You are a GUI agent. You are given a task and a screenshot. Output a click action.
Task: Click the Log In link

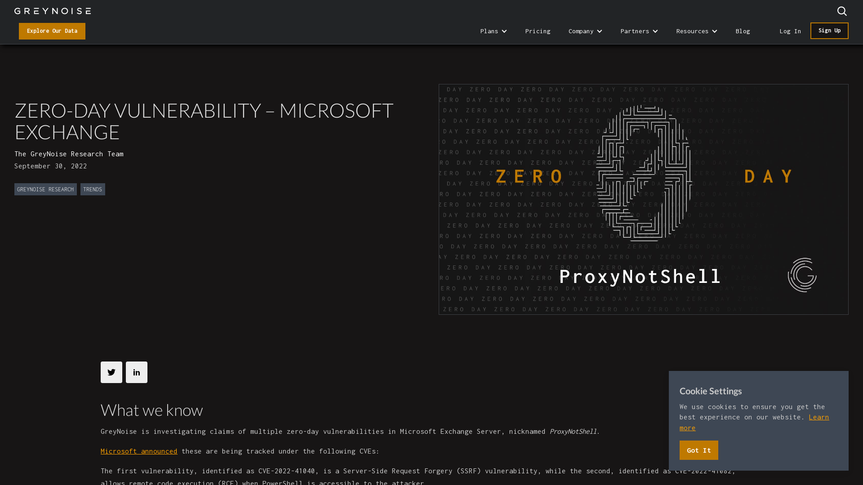pos(790,31)
